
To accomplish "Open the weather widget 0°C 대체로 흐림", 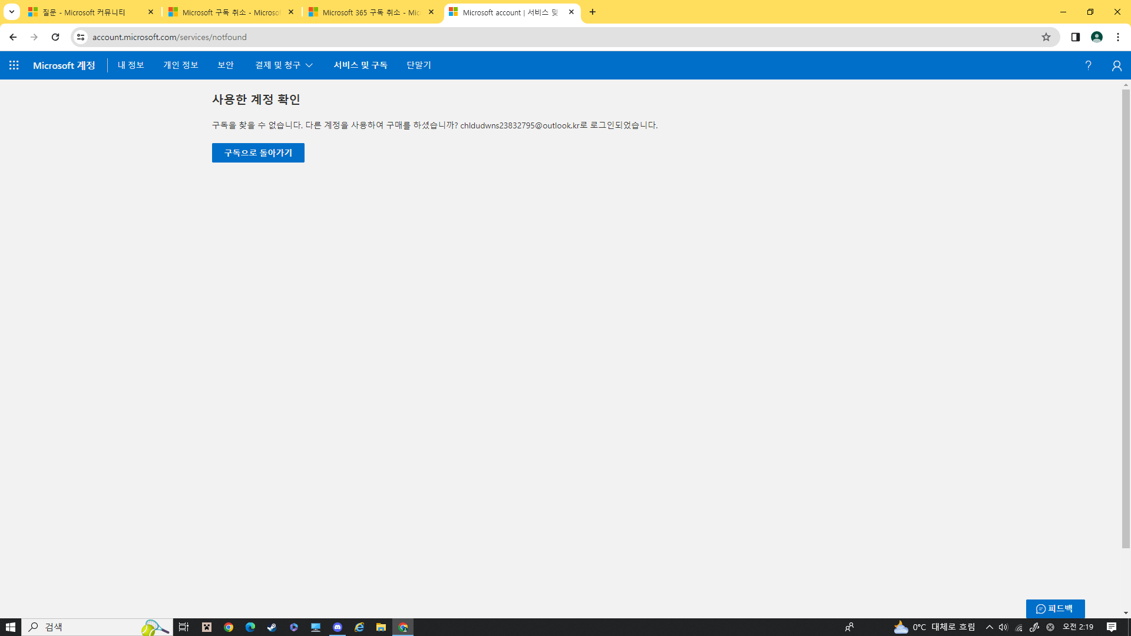I will (934, 627).
